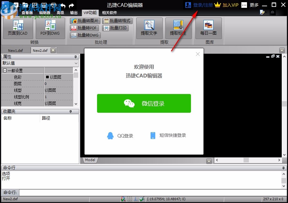Open the 批量打印 batch print tool
This screenshot has height=203, width=288.
pos(116,27)
